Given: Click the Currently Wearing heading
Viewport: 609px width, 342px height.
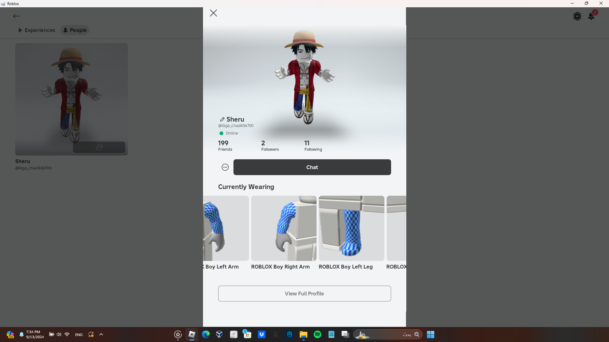Looking at the screenshot, I should (x=246, y=187).
